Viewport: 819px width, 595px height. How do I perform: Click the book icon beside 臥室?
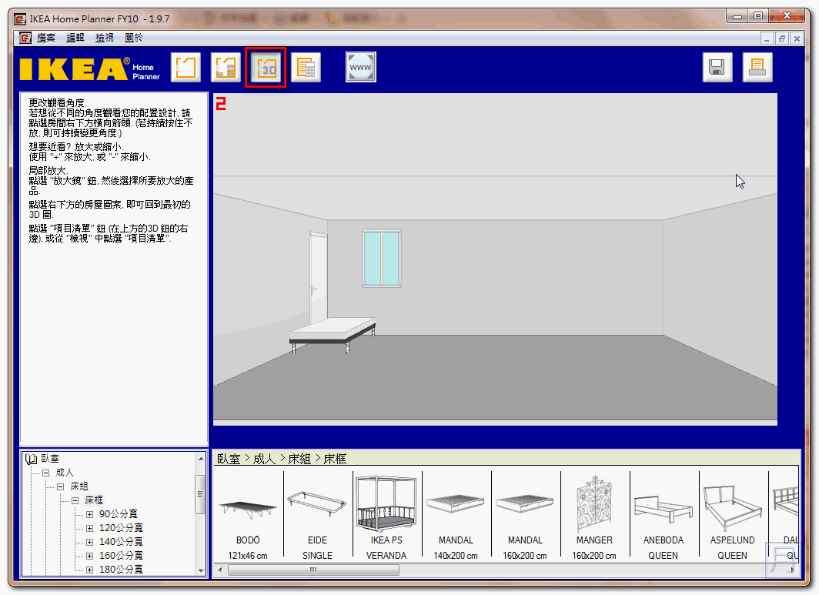pos(31,459)
